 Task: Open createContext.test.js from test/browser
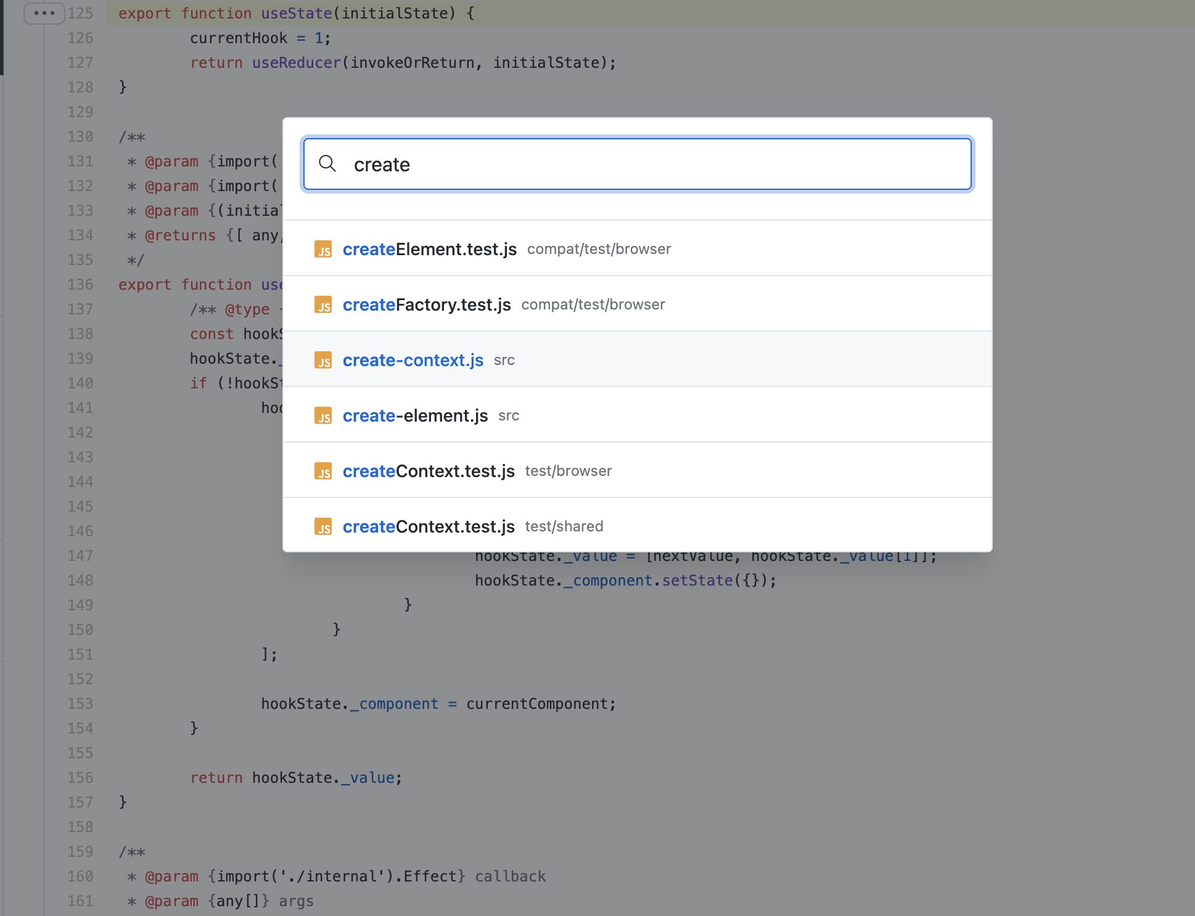click(429, 471)
